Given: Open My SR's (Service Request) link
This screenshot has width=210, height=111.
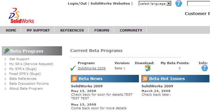Looking at the screenshot, I should [x=31, y=64].
